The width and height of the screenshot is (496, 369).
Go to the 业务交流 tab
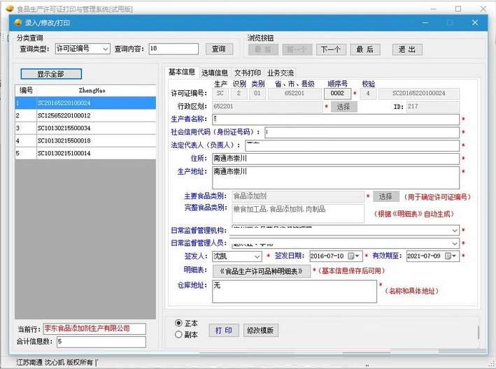pyautogui.click(x=280, y=73)
